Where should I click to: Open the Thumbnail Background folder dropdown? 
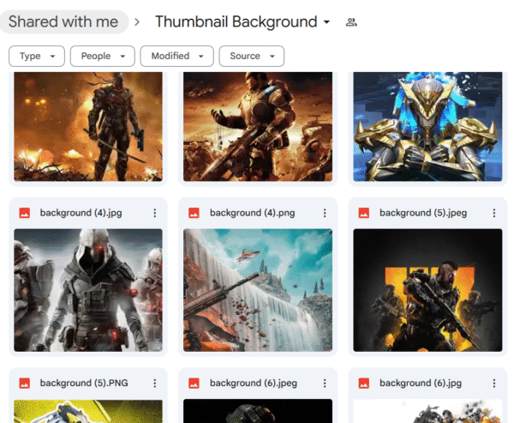point(242,22)
